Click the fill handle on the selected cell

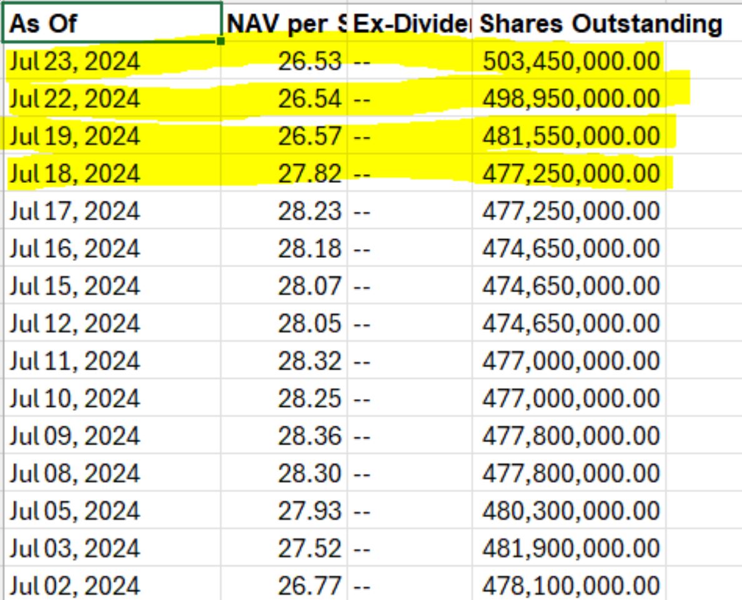tap(220, 41)
